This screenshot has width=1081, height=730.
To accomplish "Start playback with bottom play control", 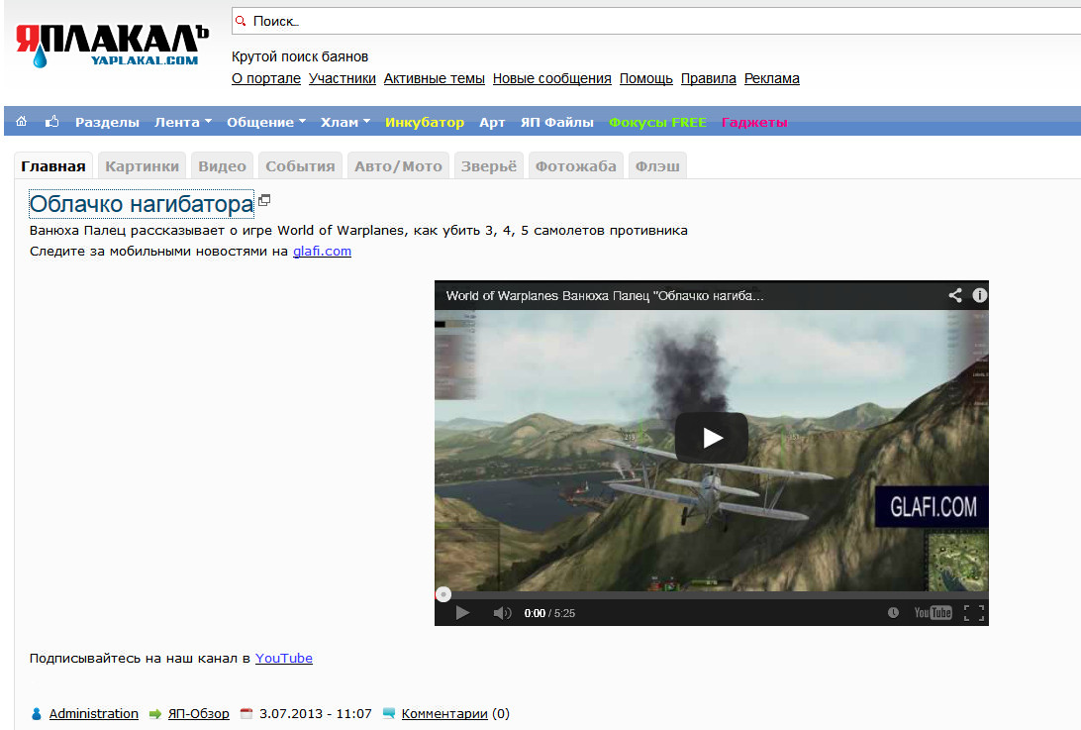I will pos(462,613).
